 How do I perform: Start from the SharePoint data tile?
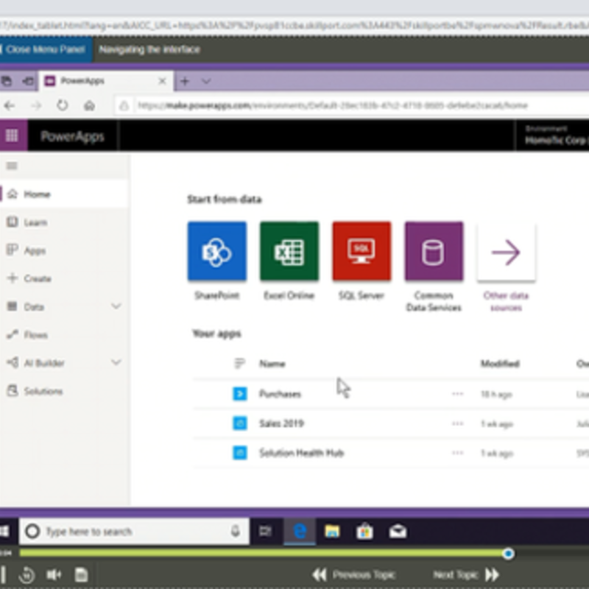[x=217, y=251]
